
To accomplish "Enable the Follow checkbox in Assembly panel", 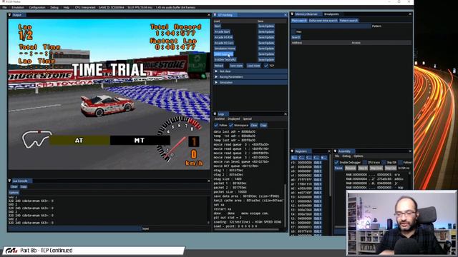I will tap(400, 162).
